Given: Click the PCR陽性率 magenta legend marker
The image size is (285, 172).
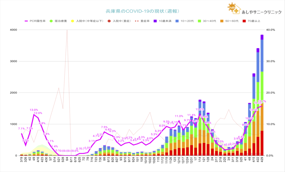Looking at the screenshot, I should [27, 21].
